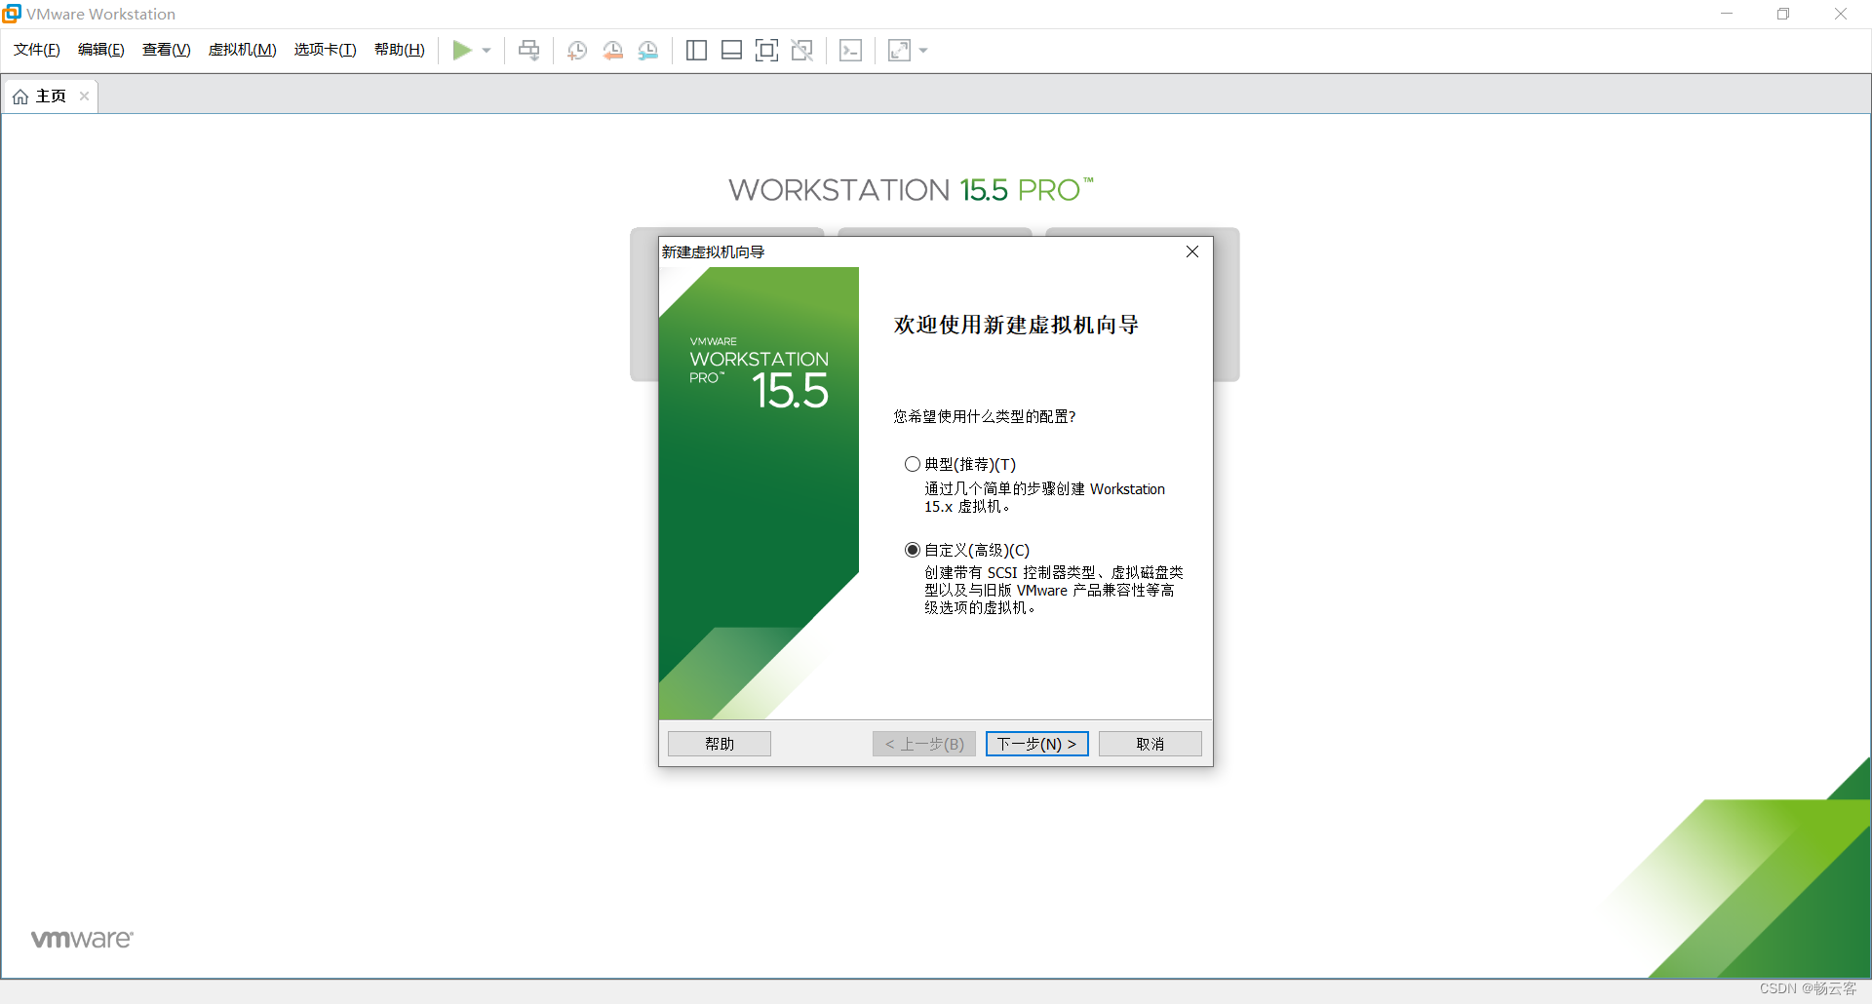Open the 虚拟机(M) menu
Screen dimensions: 1872x1004
coord(242,50)
